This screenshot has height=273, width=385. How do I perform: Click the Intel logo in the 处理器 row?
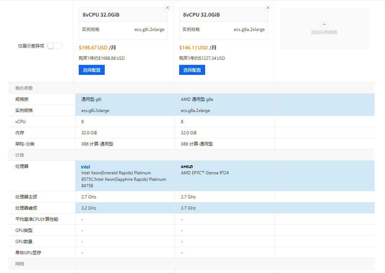[86, 167]
